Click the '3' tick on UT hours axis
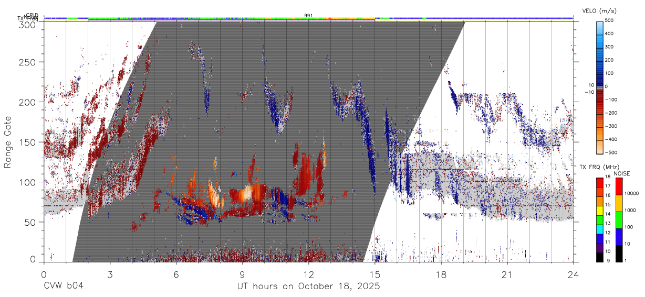 (110, 274)
